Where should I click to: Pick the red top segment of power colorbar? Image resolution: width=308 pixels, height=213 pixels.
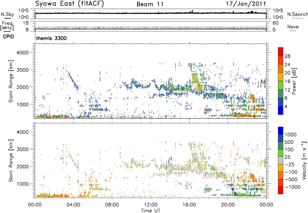pos(281,52)
